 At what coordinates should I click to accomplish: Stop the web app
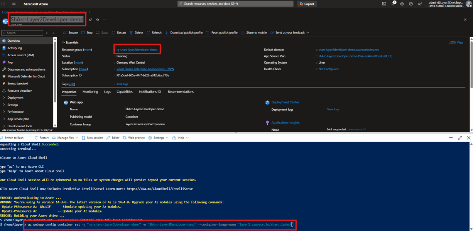point(86,33)
